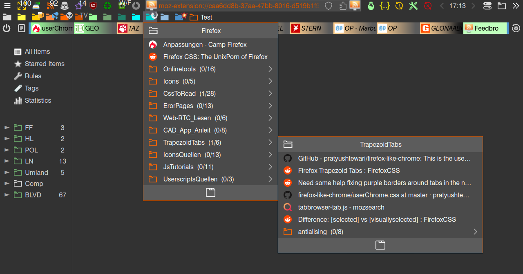
Task: Click the tracking protection shield in URL bar
Action: click(x=329, y=6)
